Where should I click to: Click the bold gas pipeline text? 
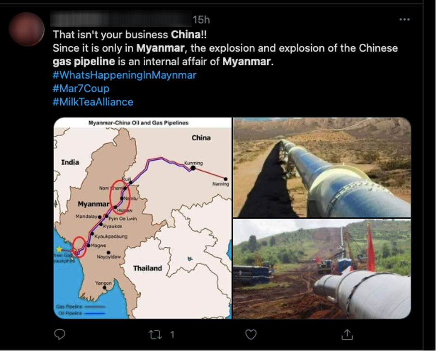tap(84, 61)
